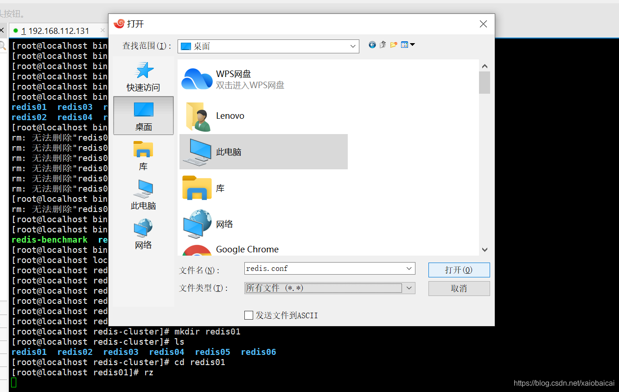This screenshot has height=392, width=619.
Task: Close the 192.168.112.131 session tab
Action: click(102, 31)
